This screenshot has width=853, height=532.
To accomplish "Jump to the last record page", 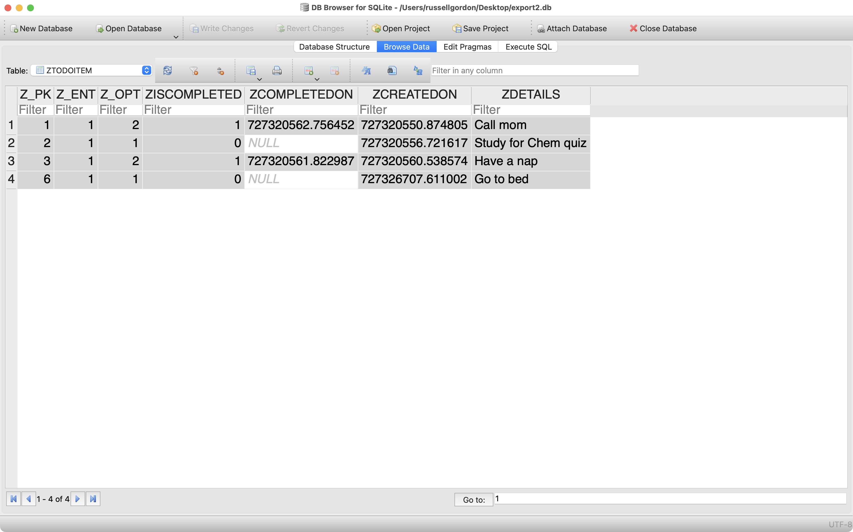I will [93, 498].
